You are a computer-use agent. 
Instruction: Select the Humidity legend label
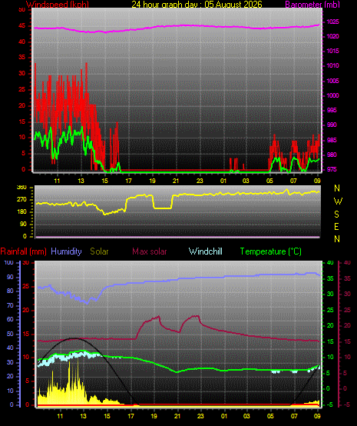[66, 251]
